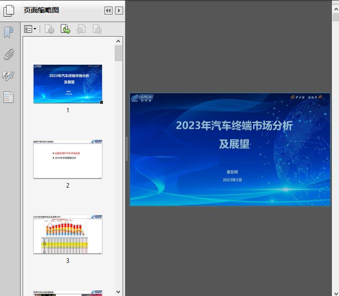The image size is (339, 296).
Task: Click the expand right arrow button
Action: point(119,11)
